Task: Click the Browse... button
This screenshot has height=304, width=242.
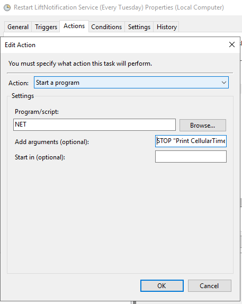Action: [x=202, y=125]
